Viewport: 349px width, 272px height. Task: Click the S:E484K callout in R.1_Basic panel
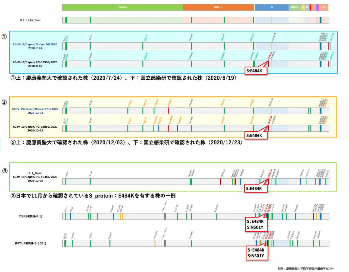point(256,189)
